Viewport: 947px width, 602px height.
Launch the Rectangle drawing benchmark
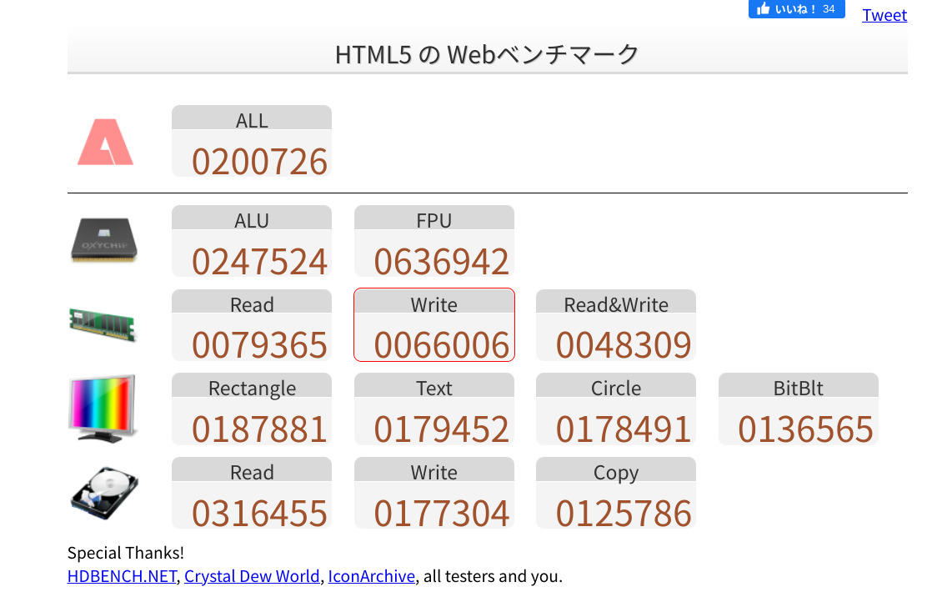[252, 409]
